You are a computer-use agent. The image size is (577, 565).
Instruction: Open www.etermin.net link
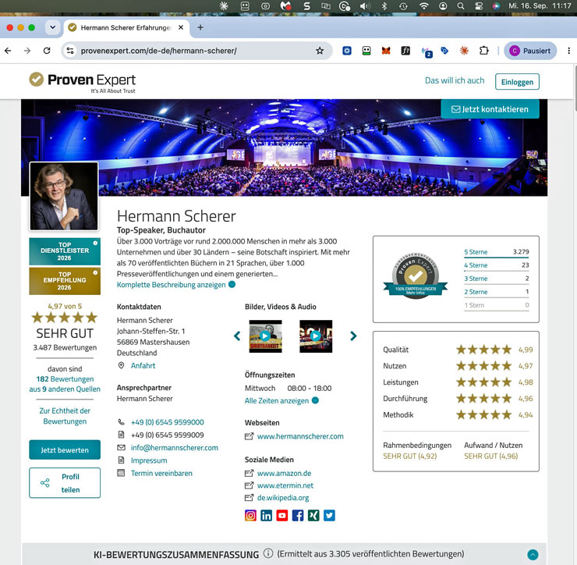pos(285,485)
